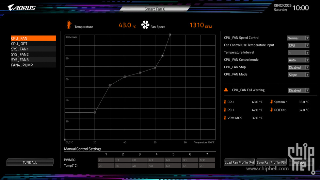Click PWM(%) field showing 80

[x=190, y=160]
